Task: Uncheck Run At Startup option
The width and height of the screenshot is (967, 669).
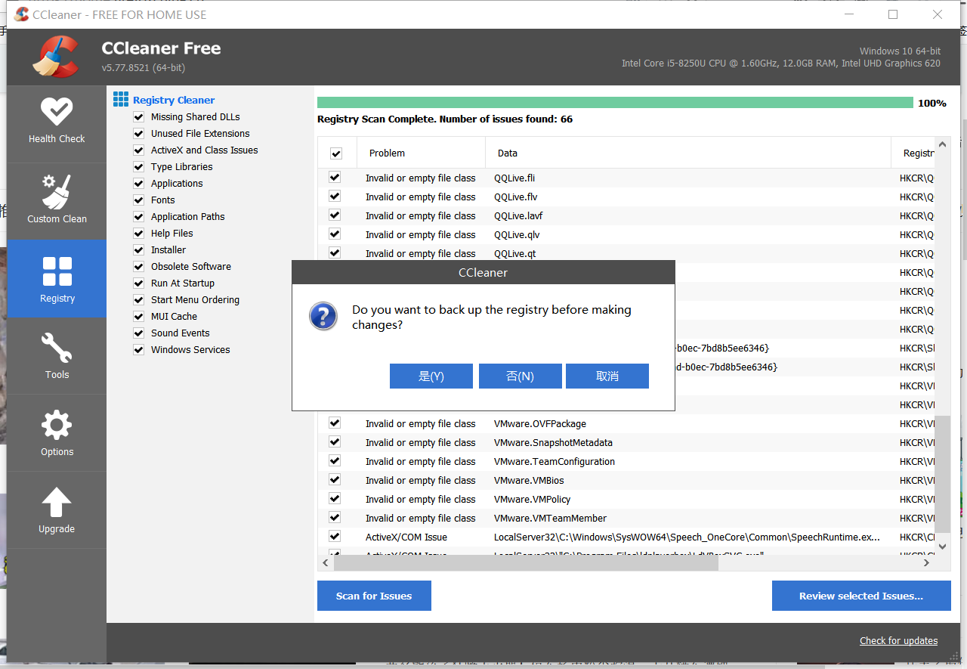Action: tap(138, 283)
